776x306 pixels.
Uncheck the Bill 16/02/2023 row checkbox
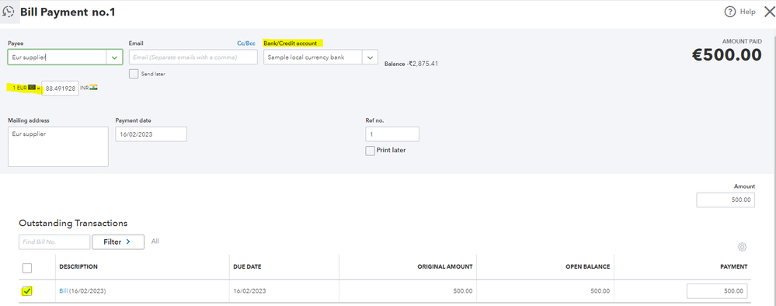(x=27, y=291)
